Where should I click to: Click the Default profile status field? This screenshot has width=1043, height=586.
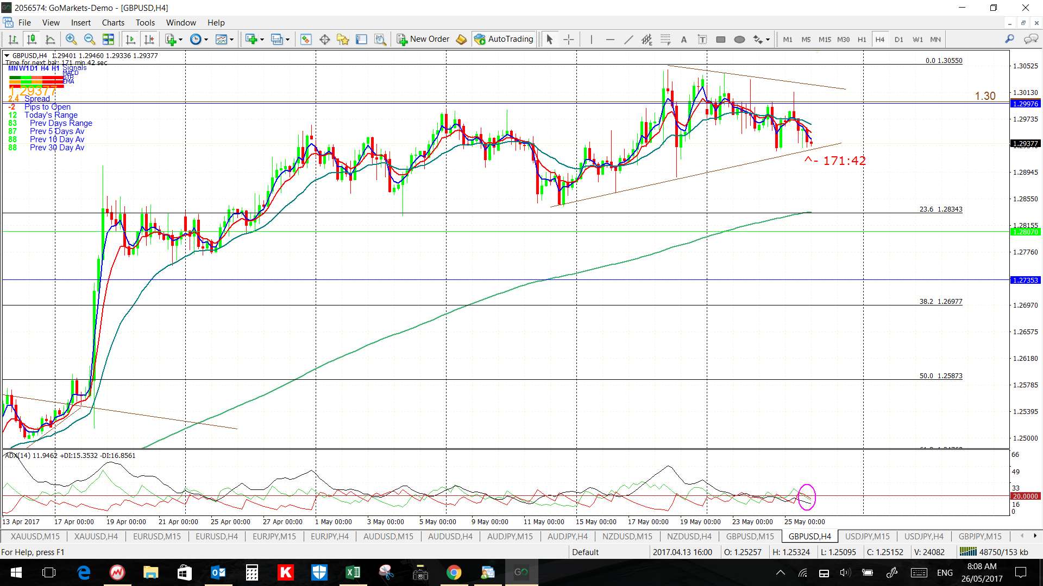(x=608, y=552)
